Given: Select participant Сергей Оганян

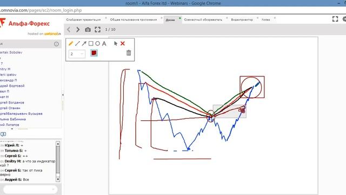Looking at the screenshot, I should click(10, 108).
